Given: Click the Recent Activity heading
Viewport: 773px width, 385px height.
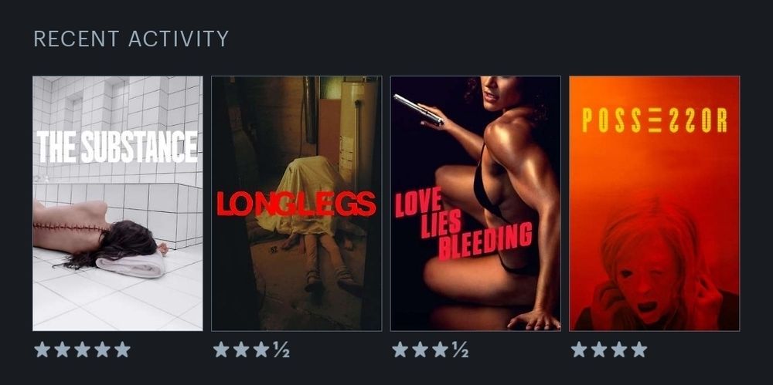Looking at the screenshot, I should click(131, 39).
